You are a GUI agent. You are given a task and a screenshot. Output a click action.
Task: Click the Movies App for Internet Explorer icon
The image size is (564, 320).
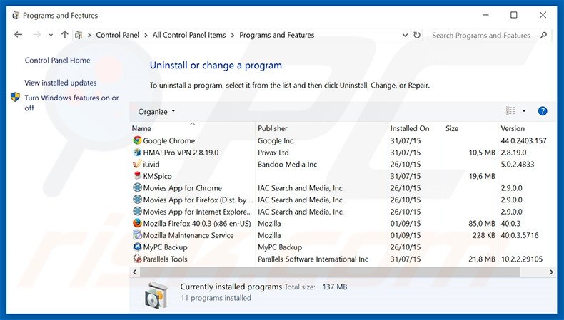pyautogui.click(x=137, y=212)
